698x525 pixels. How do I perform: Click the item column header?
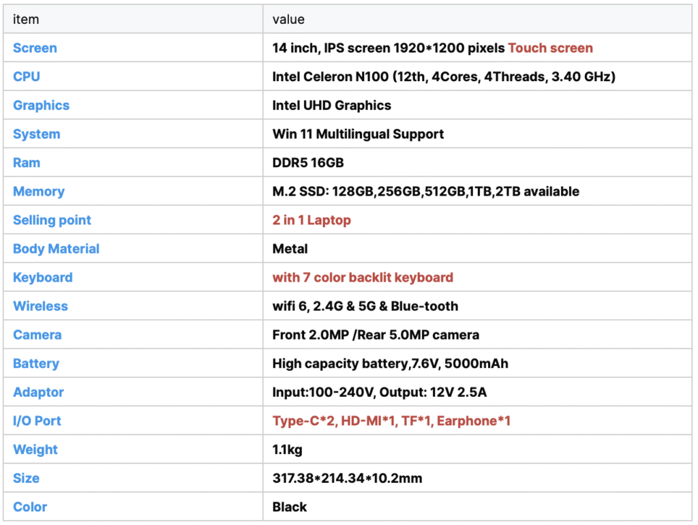coord(26,20)
